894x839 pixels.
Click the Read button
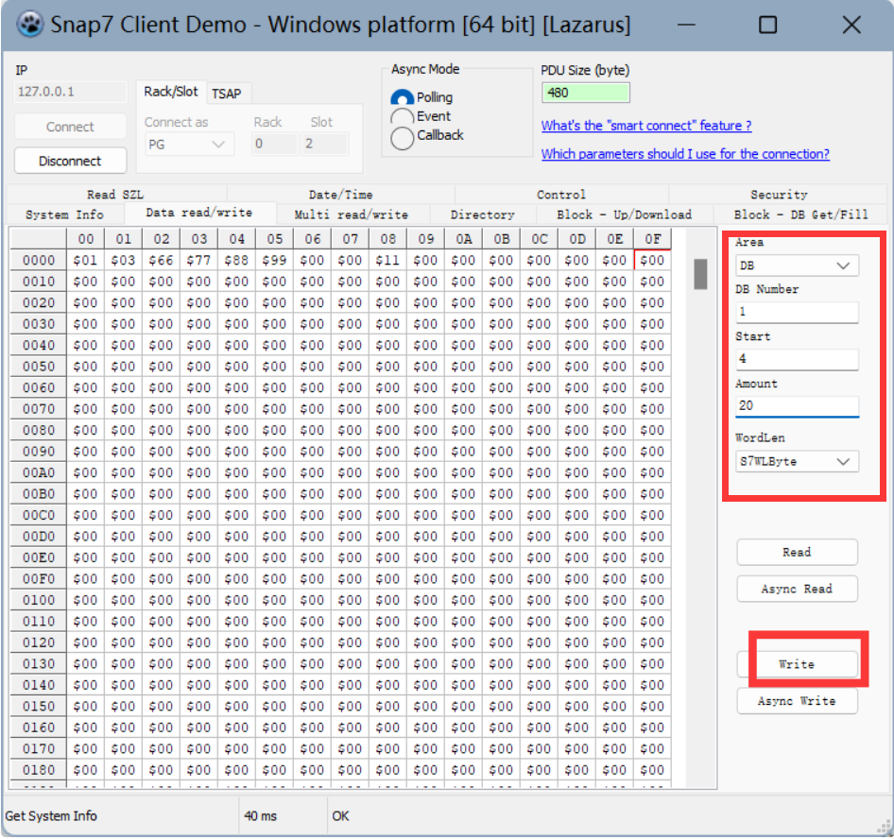[x=797, y=552]
